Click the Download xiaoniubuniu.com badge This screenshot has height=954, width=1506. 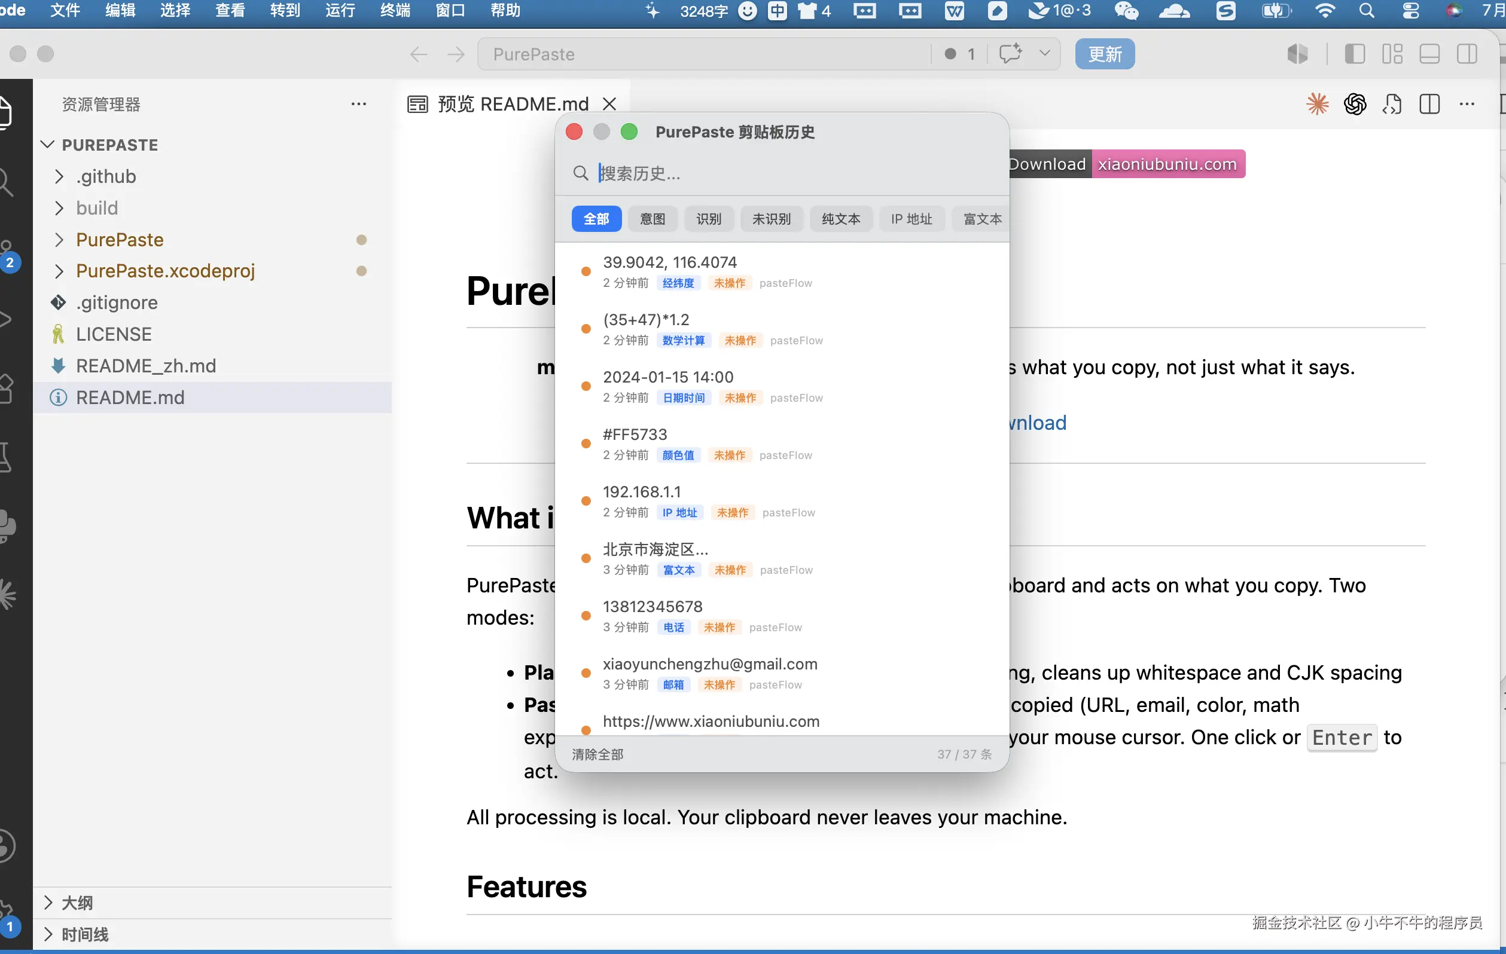(1127, 164)
